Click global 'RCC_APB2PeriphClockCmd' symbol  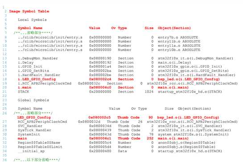42,122
